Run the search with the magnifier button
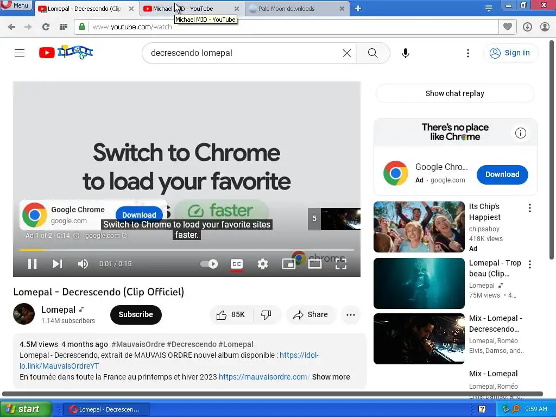The image size is (556, 417). pyautogui.click(x=372, y=53)
